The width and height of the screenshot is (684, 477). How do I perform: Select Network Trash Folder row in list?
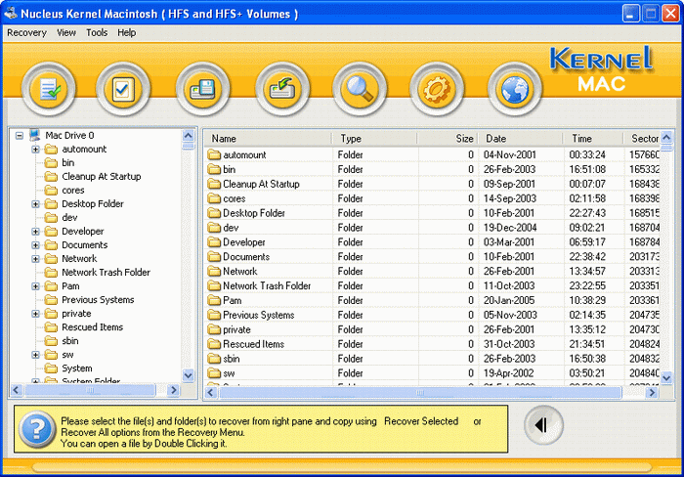[x=432, y=285]
